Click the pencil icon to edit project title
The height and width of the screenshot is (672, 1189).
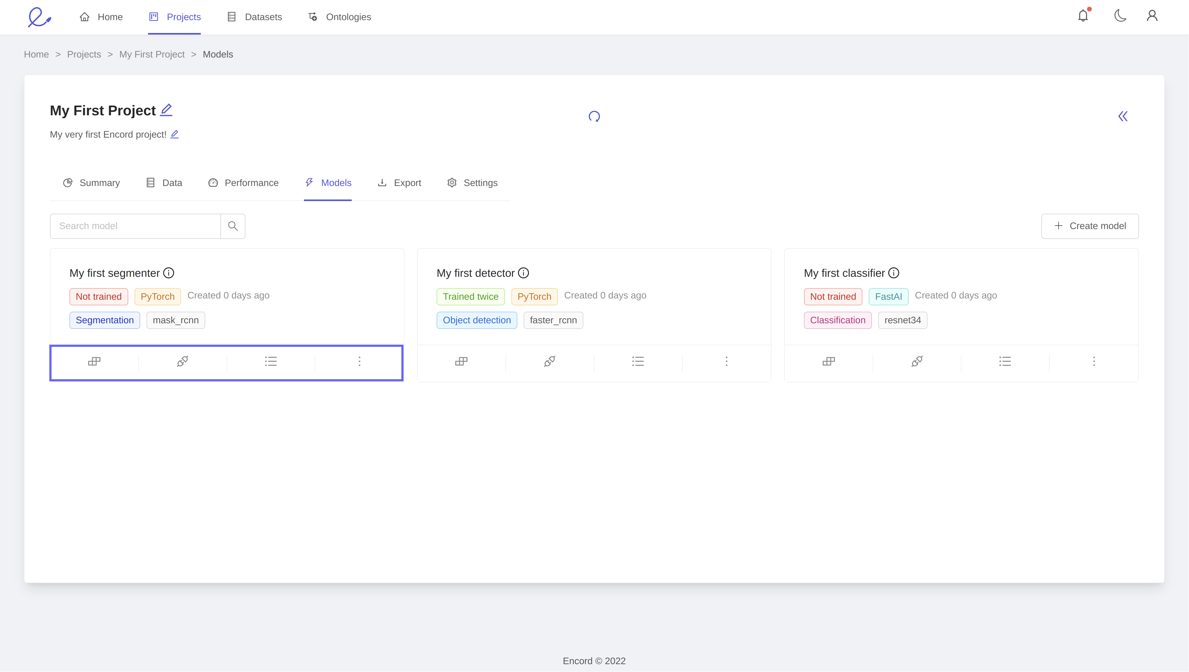[x=166, y=110]
